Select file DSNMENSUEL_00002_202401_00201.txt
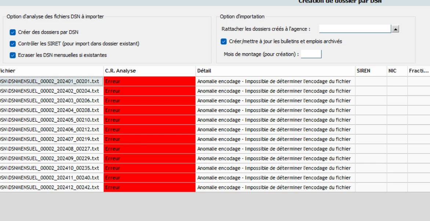 click(x=52, y=81)
